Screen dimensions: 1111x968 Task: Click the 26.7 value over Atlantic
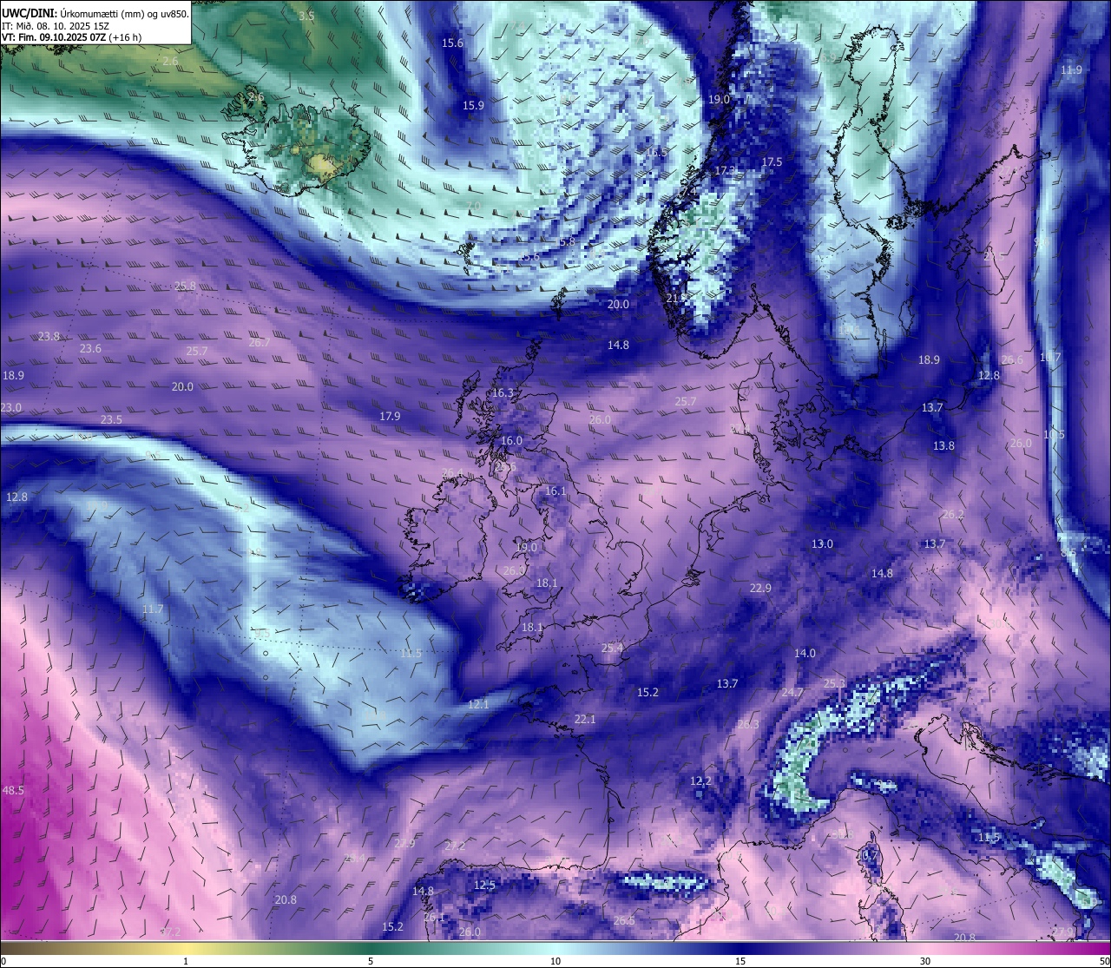(x=259, y=343)
